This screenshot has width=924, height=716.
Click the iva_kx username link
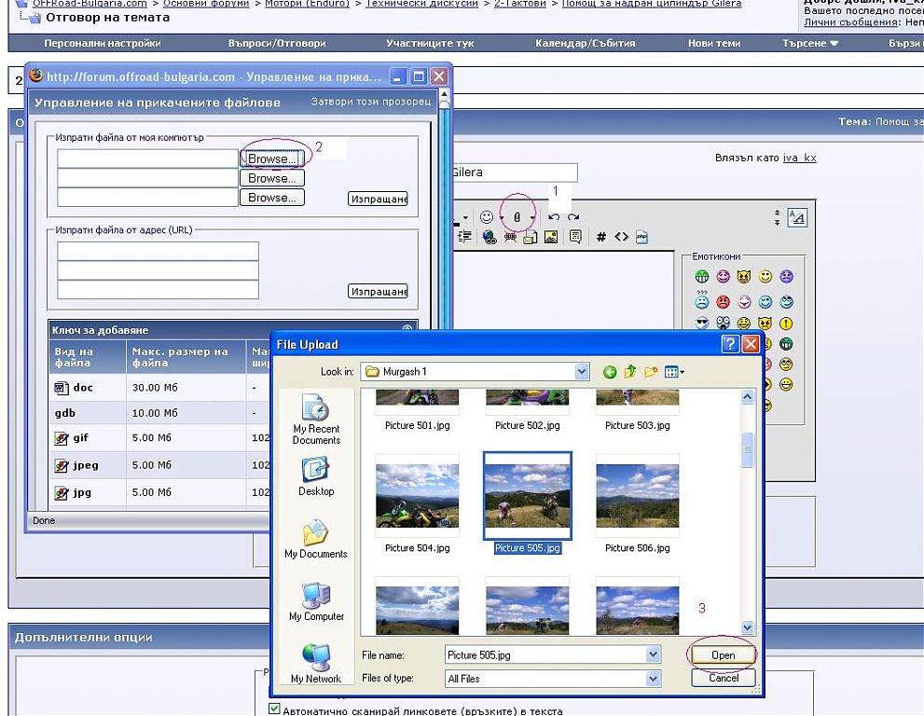800,158
